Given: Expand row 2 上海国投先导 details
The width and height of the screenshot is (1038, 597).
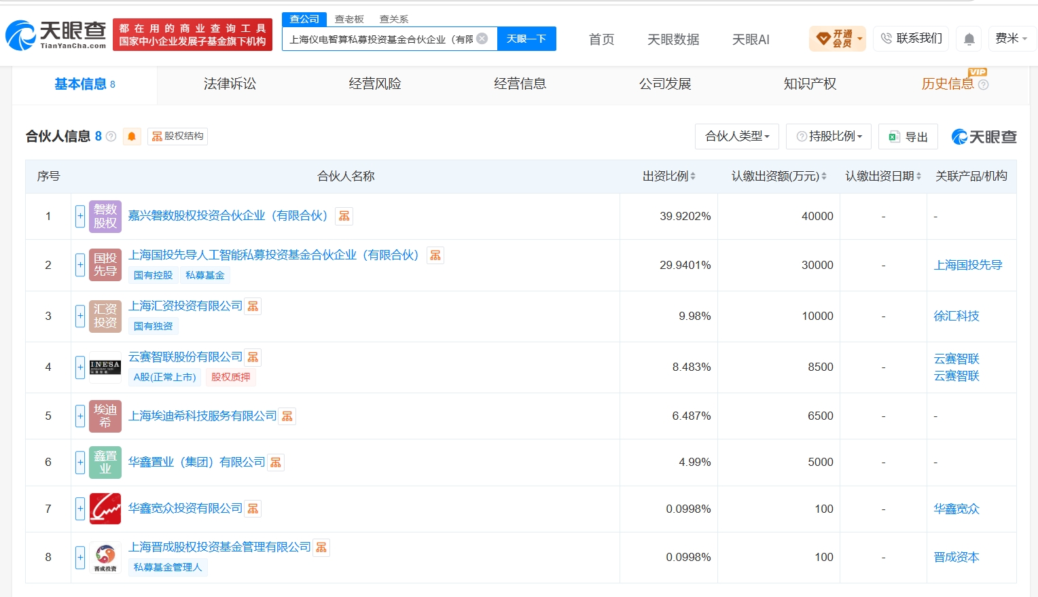Looking at the screenshot, I should coord(80,265).
